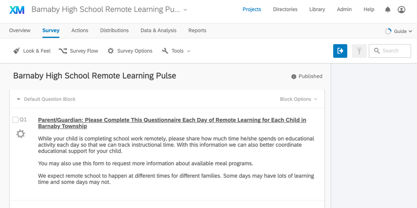Open the notifications bell icon
Screen dimensions: 417x208
click(x=388, y=10)
